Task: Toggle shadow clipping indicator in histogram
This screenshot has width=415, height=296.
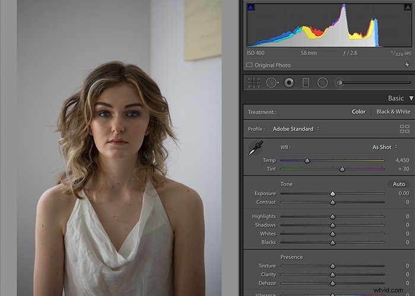Action: (250, 7)
